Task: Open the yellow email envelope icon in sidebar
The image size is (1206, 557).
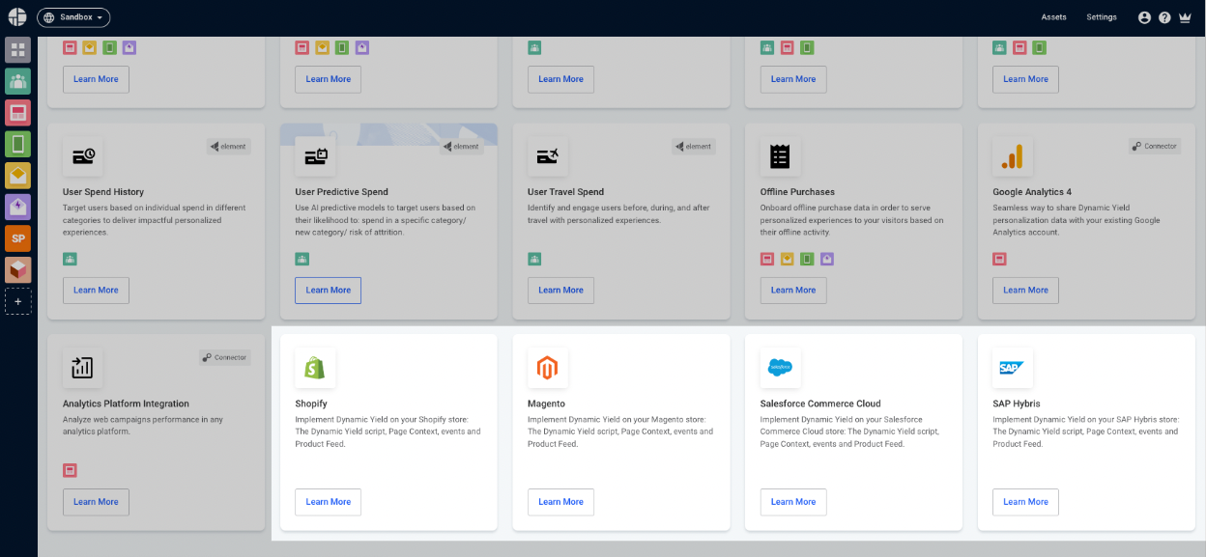Action: coord(18,176)
